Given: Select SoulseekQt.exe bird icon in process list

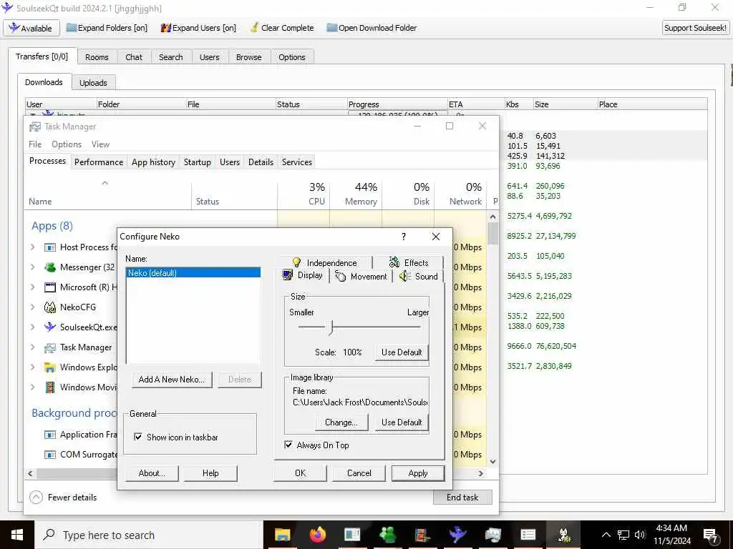Looking at the screenshot, I should [50, 327].
